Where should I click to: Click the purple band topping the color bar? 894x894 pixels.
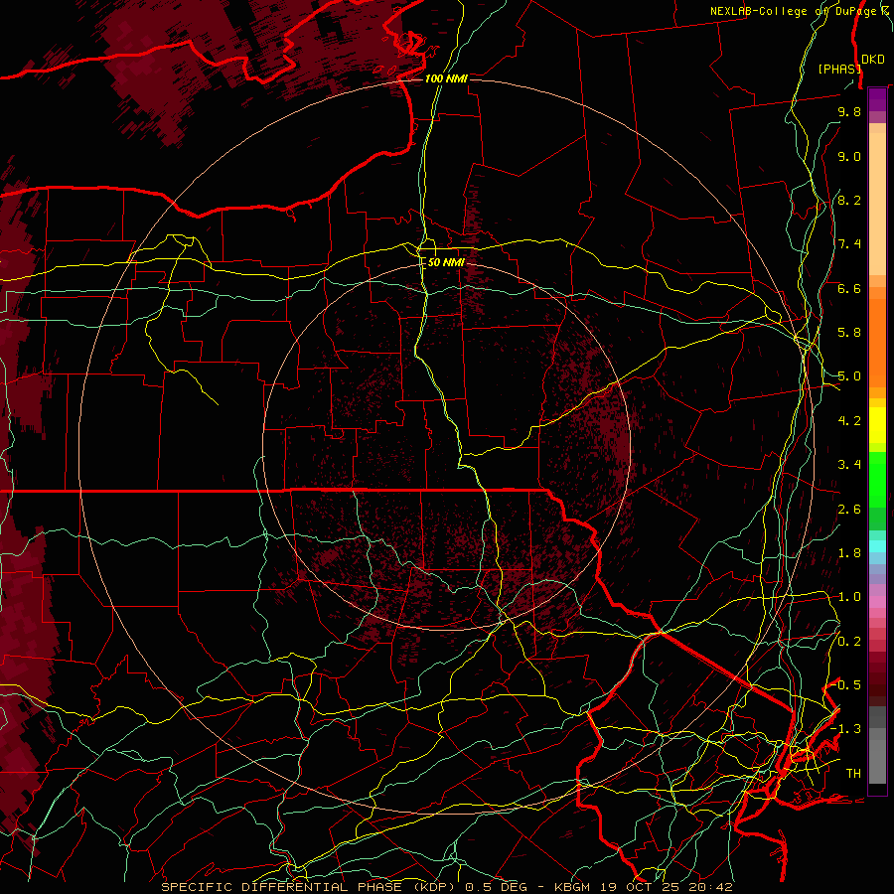[x=877, y=99]
